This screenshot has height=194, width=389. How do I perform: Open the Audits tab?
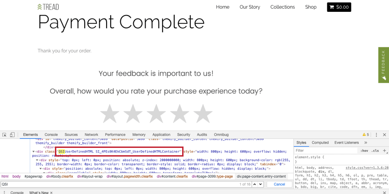click(202, 135)
